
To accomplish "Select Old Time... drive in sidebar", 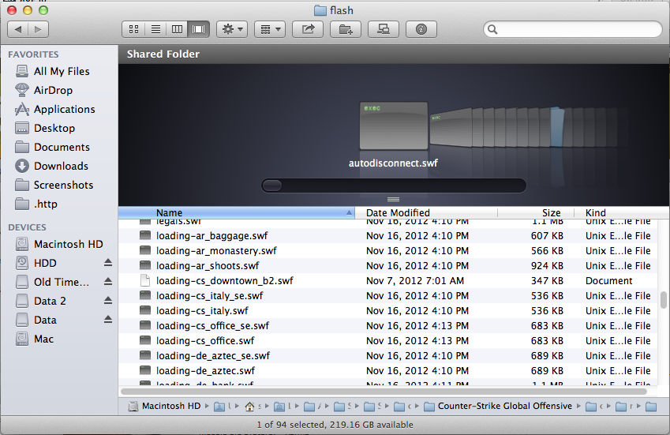I will pos(61,282).
